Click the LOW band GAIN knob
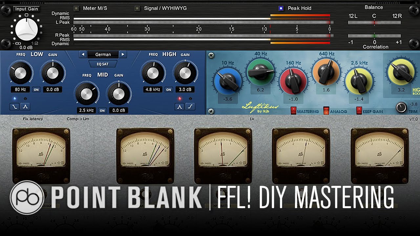The width and height of the screenshot is (420, 236). click(52, 73)
